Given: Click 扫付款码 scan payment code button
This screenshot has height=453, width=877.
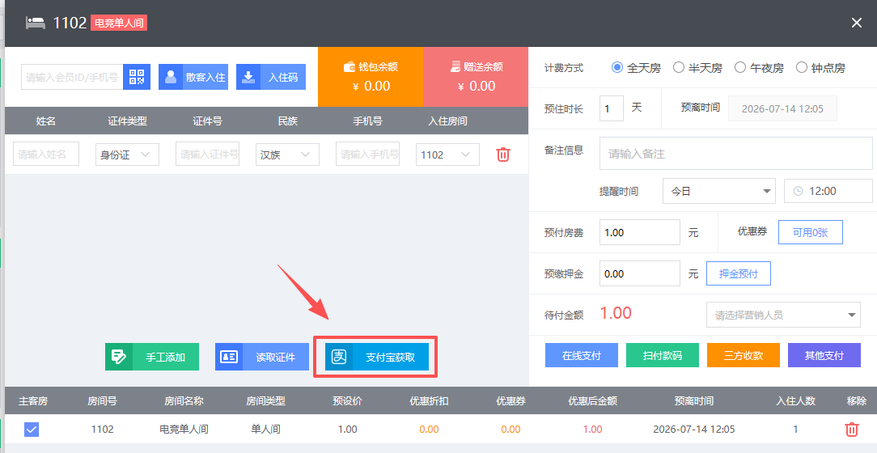Looking at the screenshot, I should click(x=663, y=355).
